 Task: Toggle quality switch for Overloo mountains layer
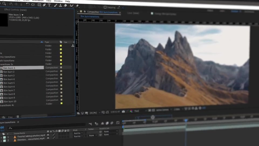(54, 138)
